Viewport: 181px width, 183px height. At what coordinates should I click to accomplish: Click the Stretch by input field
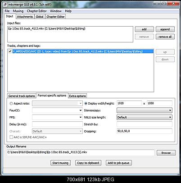click(x=145, y=124)
